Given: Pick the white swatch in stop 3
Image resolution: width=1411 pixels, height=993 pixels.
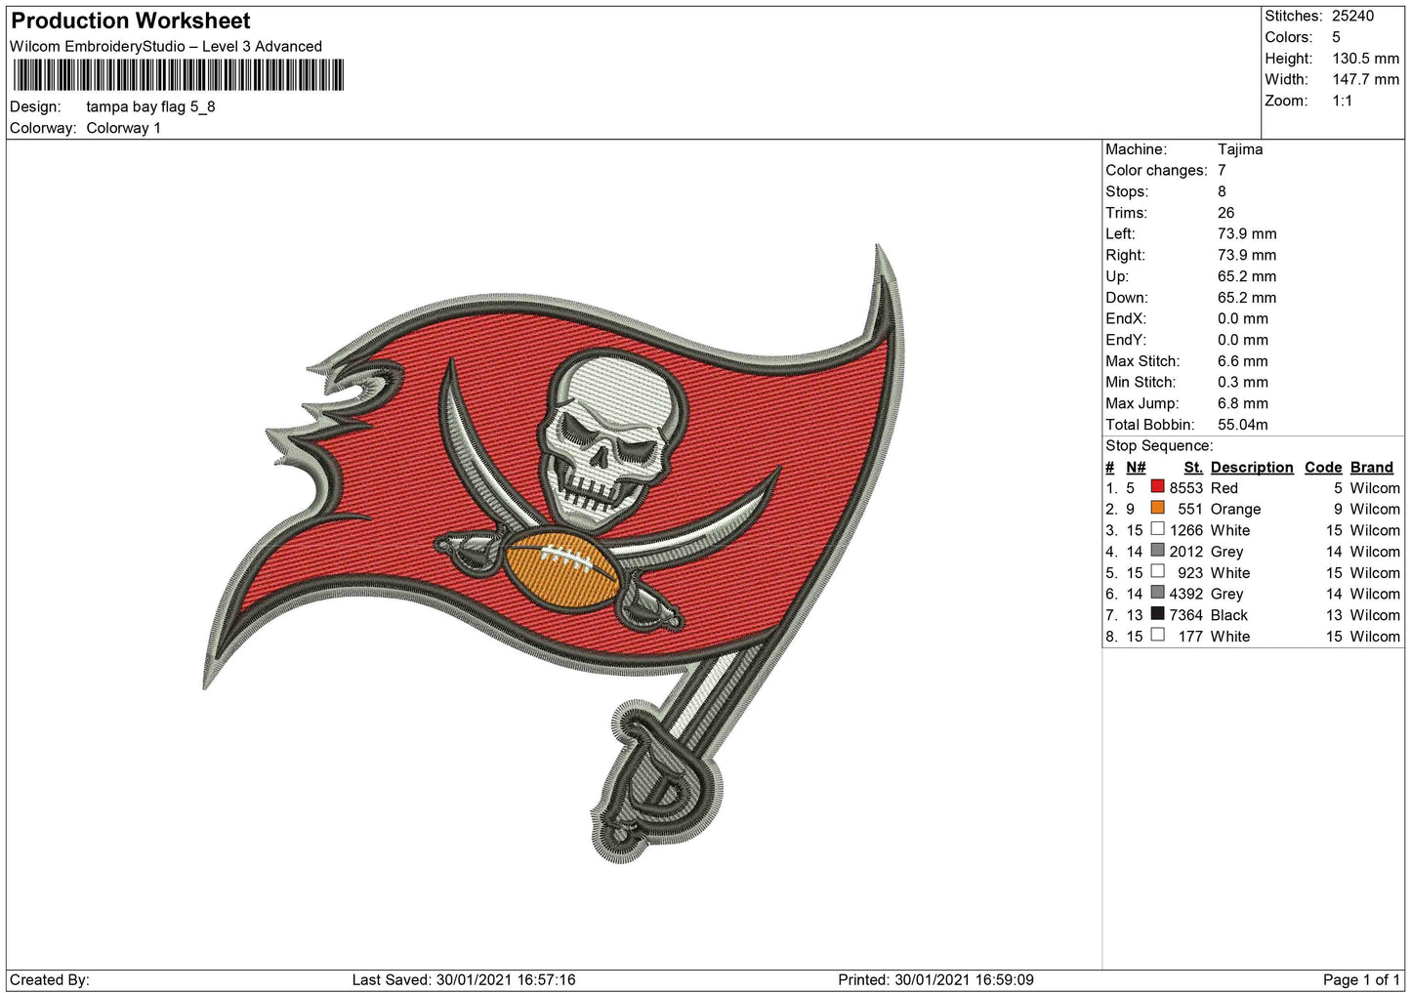Looking at the screenshot, I should coord(1157,529).
